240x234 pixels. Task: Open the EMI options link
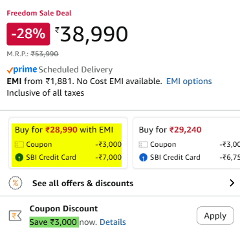189,81
